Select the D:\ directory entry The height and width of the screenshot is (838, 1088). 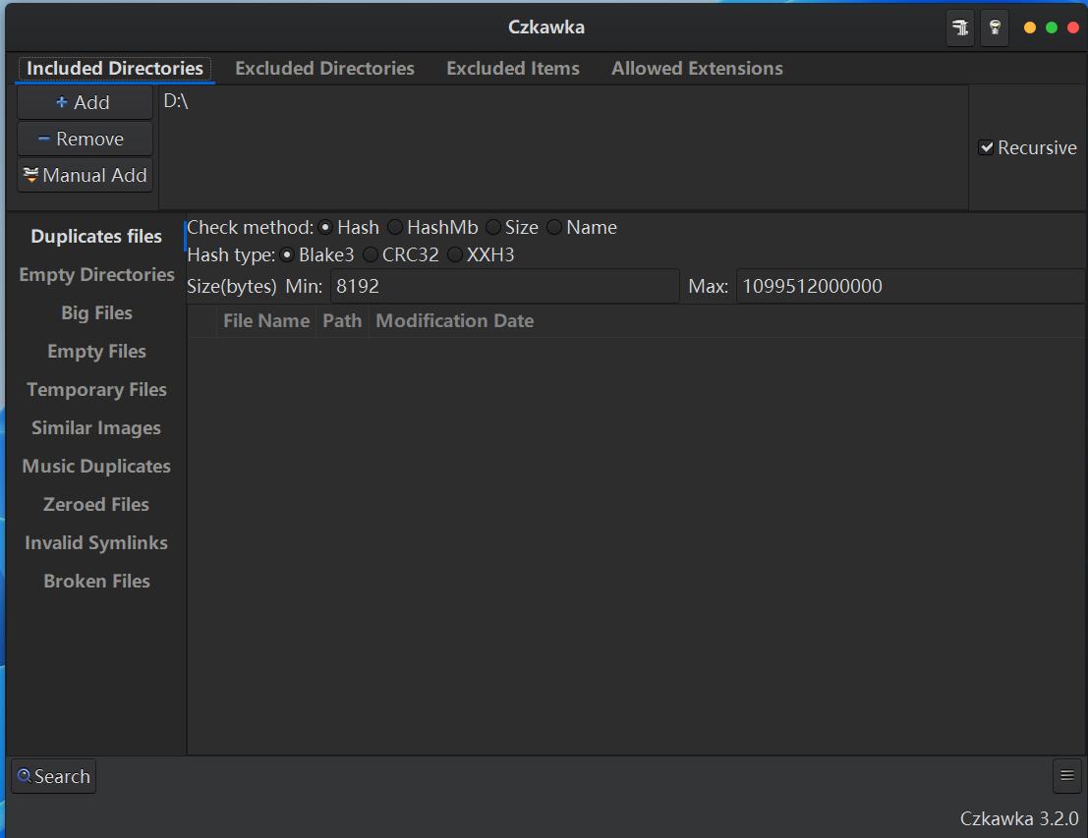[x=177, y=101]
